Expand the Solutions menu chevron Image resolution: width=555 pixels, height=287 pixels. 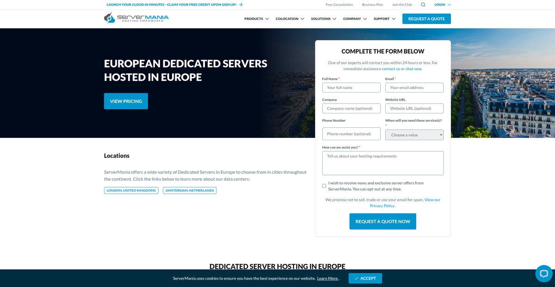pos(334,19)
